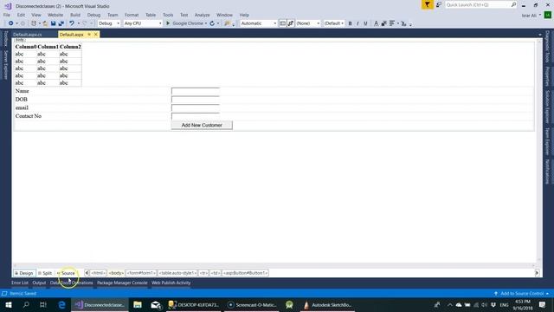Click the notifications flag icon in the title bar
The image size is (554, 312).
[x=427, y=4]
